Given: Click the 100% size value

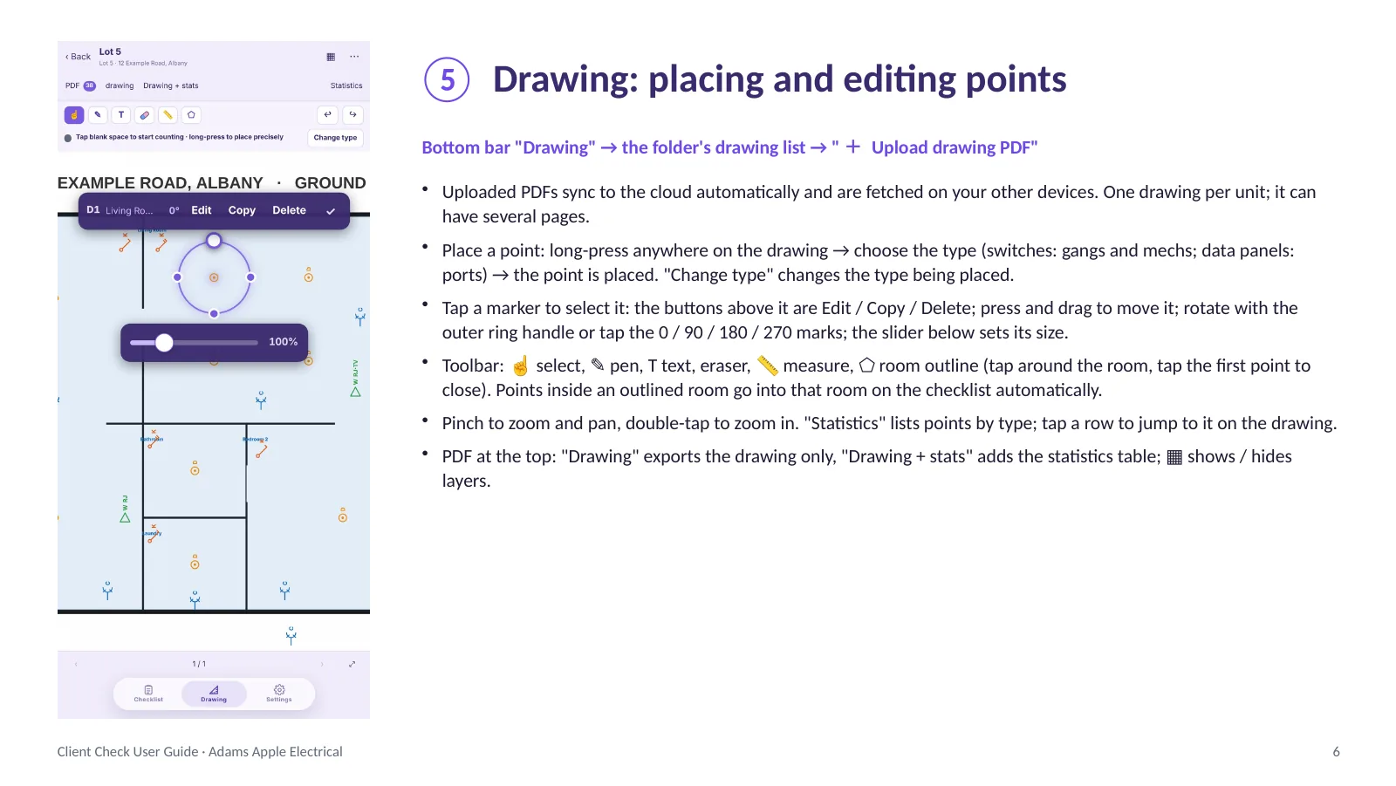Looking at the screenshot, I should click(283, 342).
